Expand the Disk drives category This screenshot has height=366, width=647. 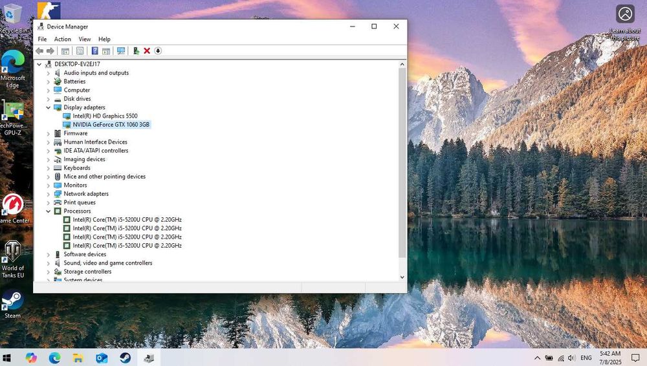tap(49, 99)
